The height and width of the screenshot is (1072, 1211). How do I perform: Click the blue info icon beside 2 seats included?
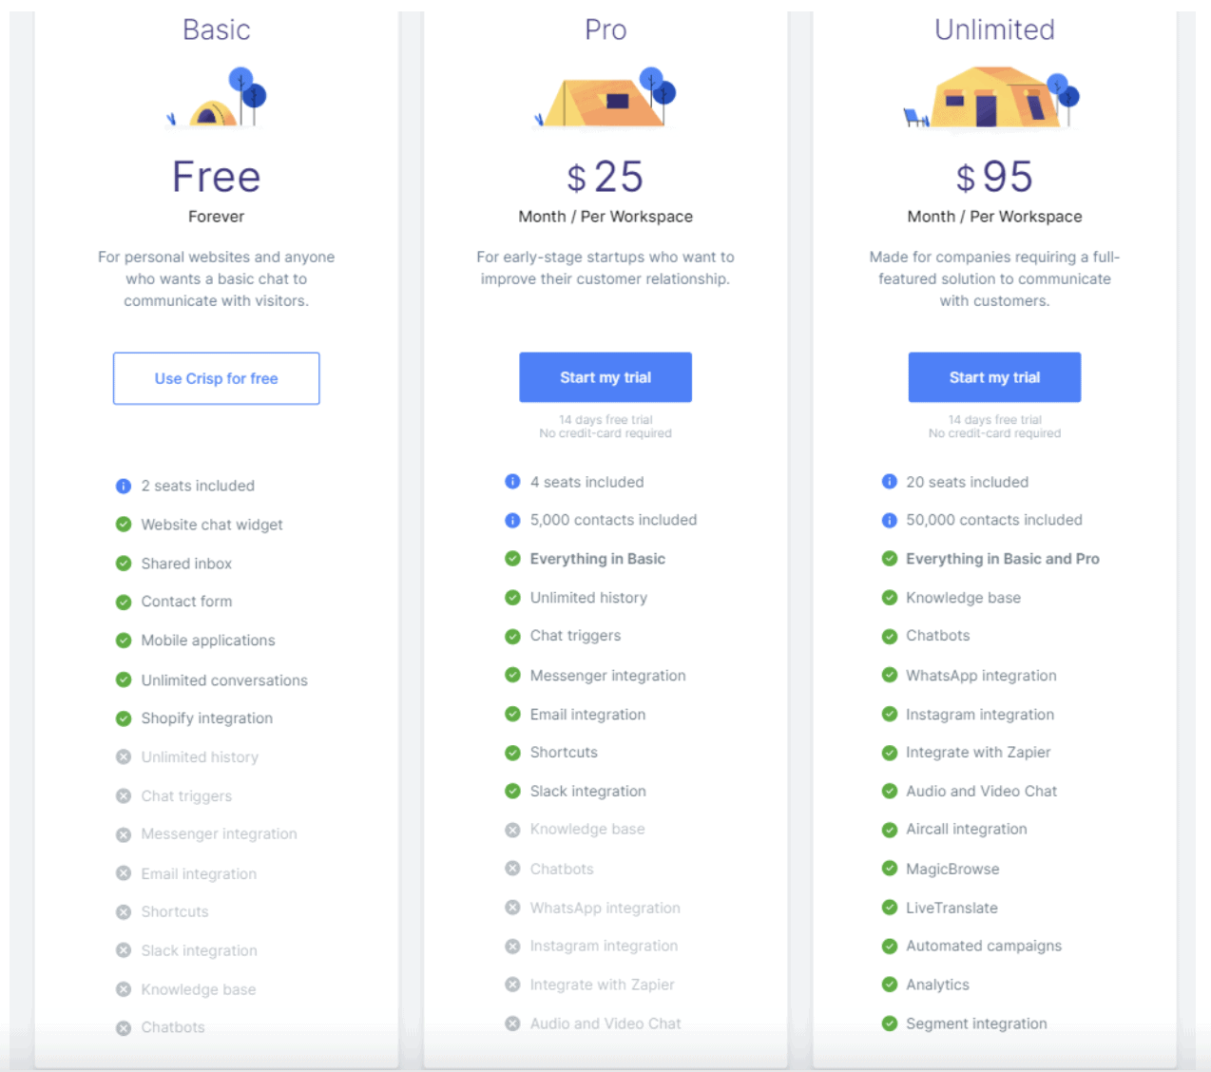(x=124, y=487)
